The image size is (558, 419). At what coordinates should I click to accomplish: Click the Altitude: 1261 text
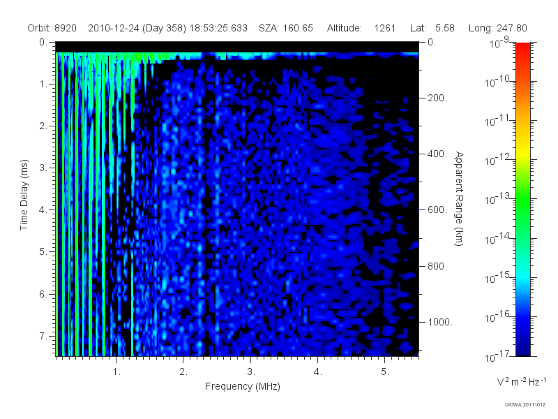click(361, 28)
